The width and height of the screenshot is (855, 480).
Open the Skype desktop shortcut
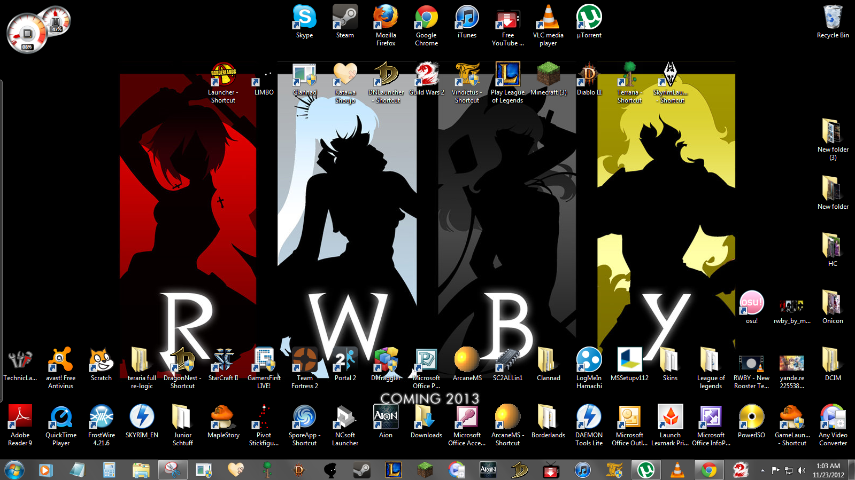[304, 22]
